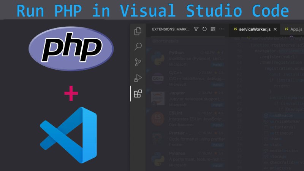
Task: Open the Source Control view
Action: coord(138,62)
